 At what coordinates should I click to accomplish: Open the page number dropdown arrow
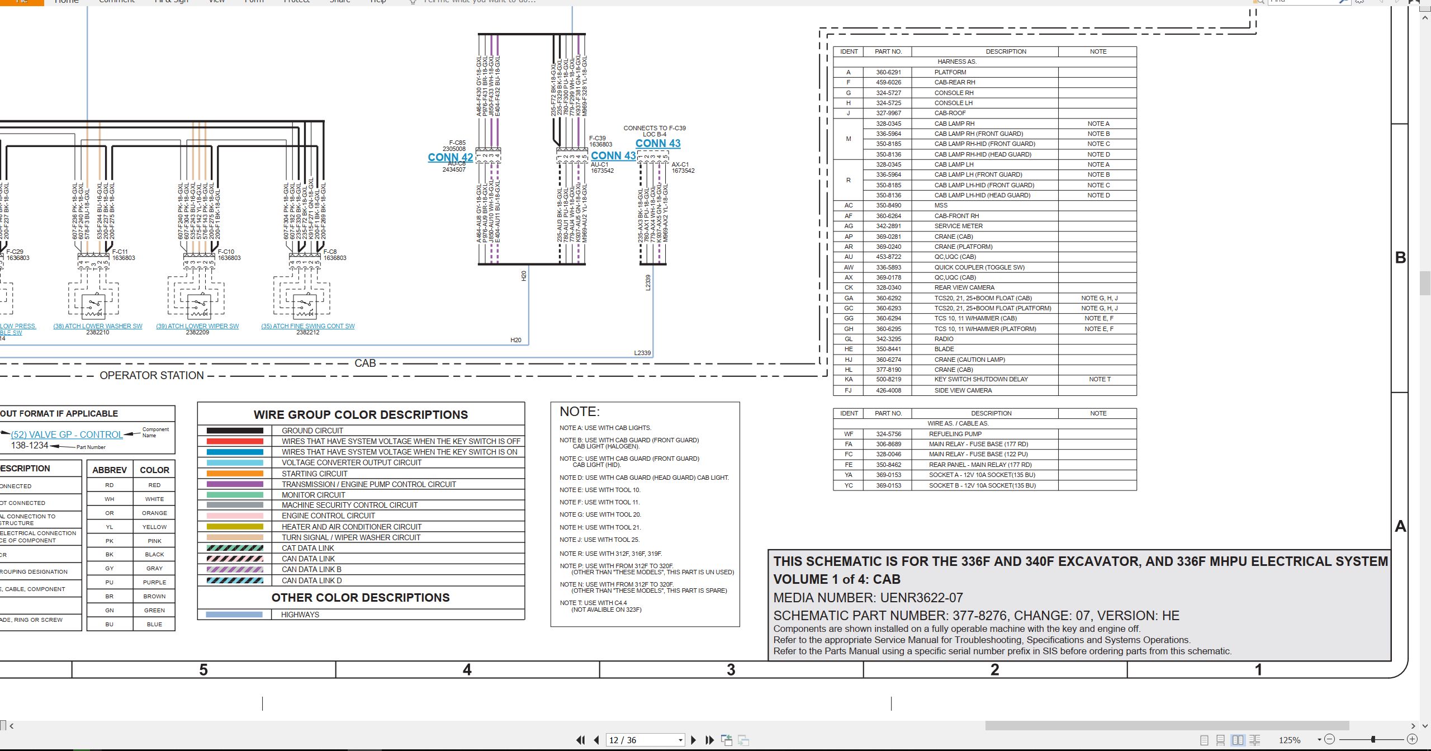[680, 740]
